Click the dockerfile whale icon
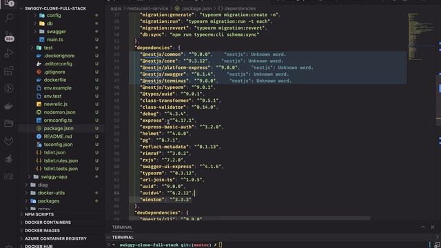Screen dimensions: 441x248 [39, 80]
